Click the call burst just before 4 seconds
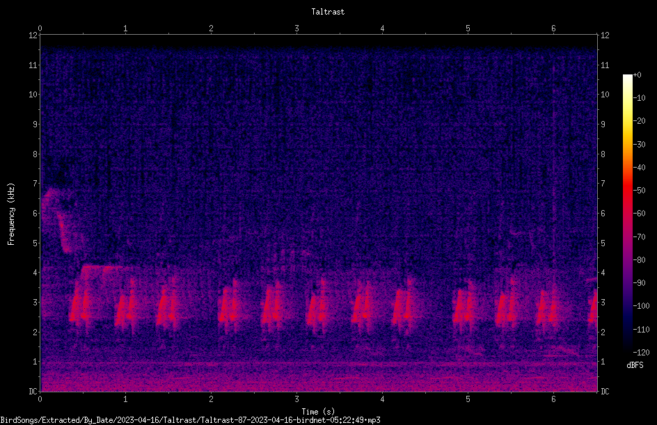657x425 pixels. coord(361,307)
